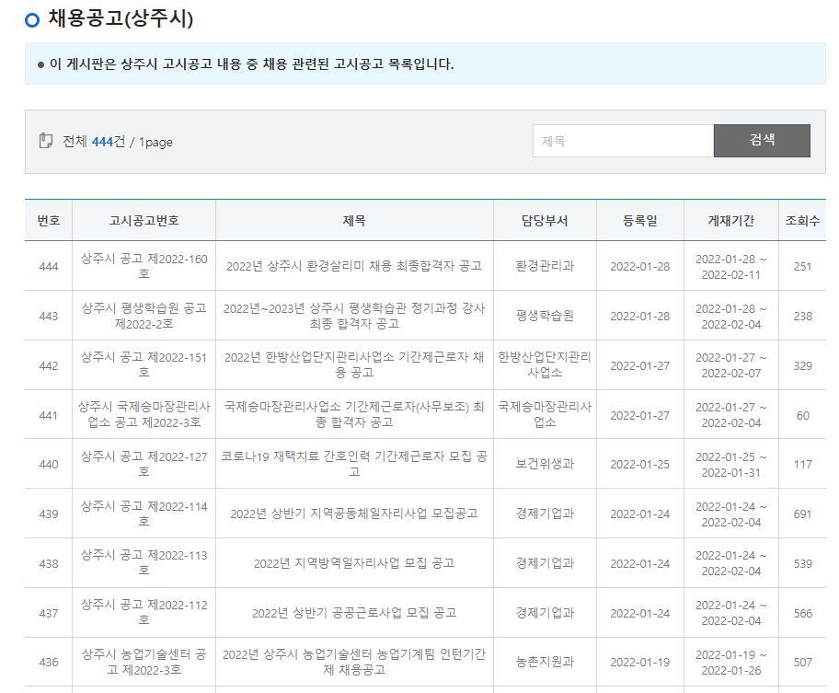
Task: Click row number 439 cell
Action: (x=49, y=514)
